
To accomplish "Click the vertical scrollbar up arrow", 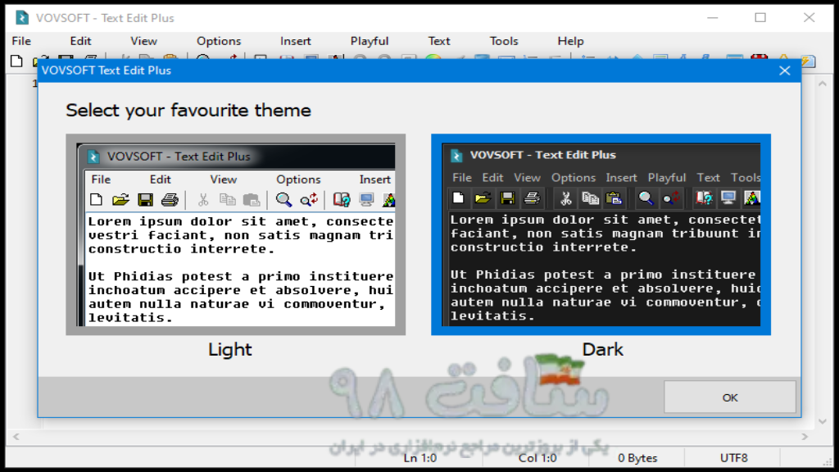I will click(x=823, y=84).
